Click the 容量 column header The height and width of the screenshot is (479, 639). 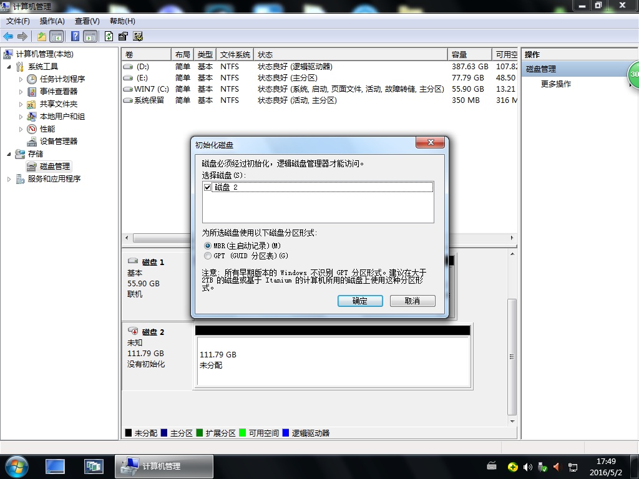[468, 55]
